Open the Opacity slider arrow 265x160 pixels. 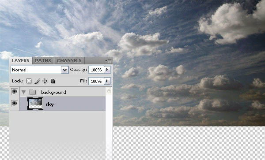pyautogui.click(x=107, y=70)
